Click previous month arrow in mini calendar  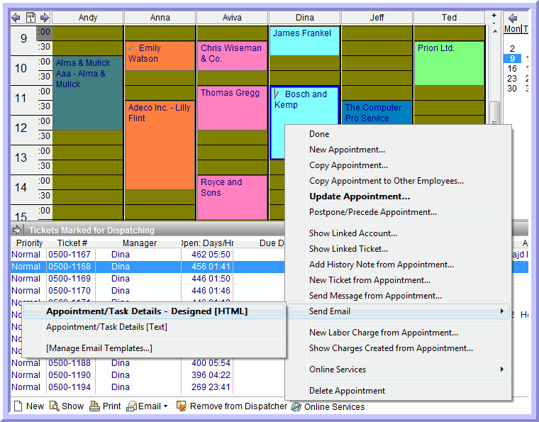point(513,18)
